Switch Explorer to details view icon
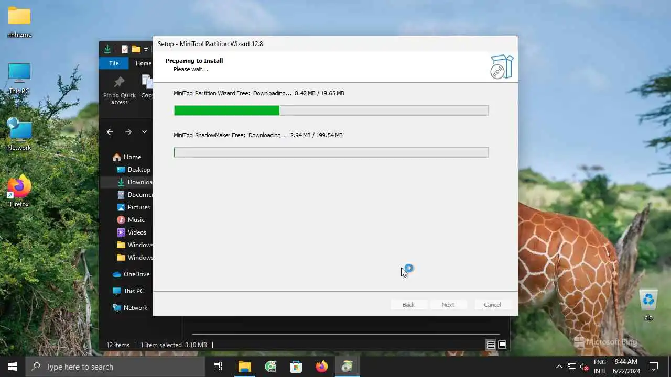The height and width of the screenshot is (377, 671). pos(491,345)
